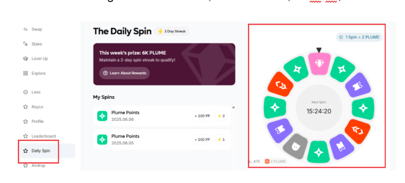This screenshot has height=183, width=405.
Task: Collapse the sidebar with Less
Action: (32, 92)
